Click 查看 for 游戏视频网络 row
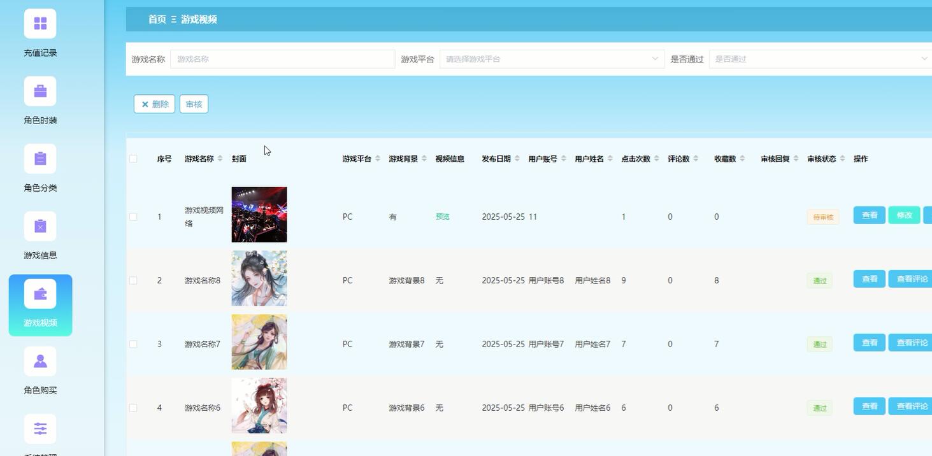Image resolution: width=932 pixels, height=456 pixels. [x=870, y=215]
